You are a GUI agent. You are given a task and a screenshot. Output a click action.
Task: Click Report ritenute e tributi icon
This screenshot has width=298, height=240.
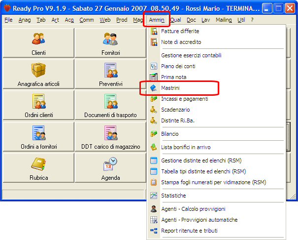point(154,231)
